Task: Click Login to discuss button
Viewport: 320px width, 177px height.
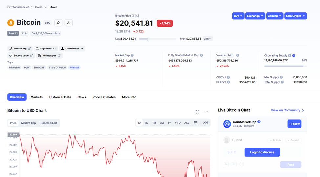Action: click(262, 152)
